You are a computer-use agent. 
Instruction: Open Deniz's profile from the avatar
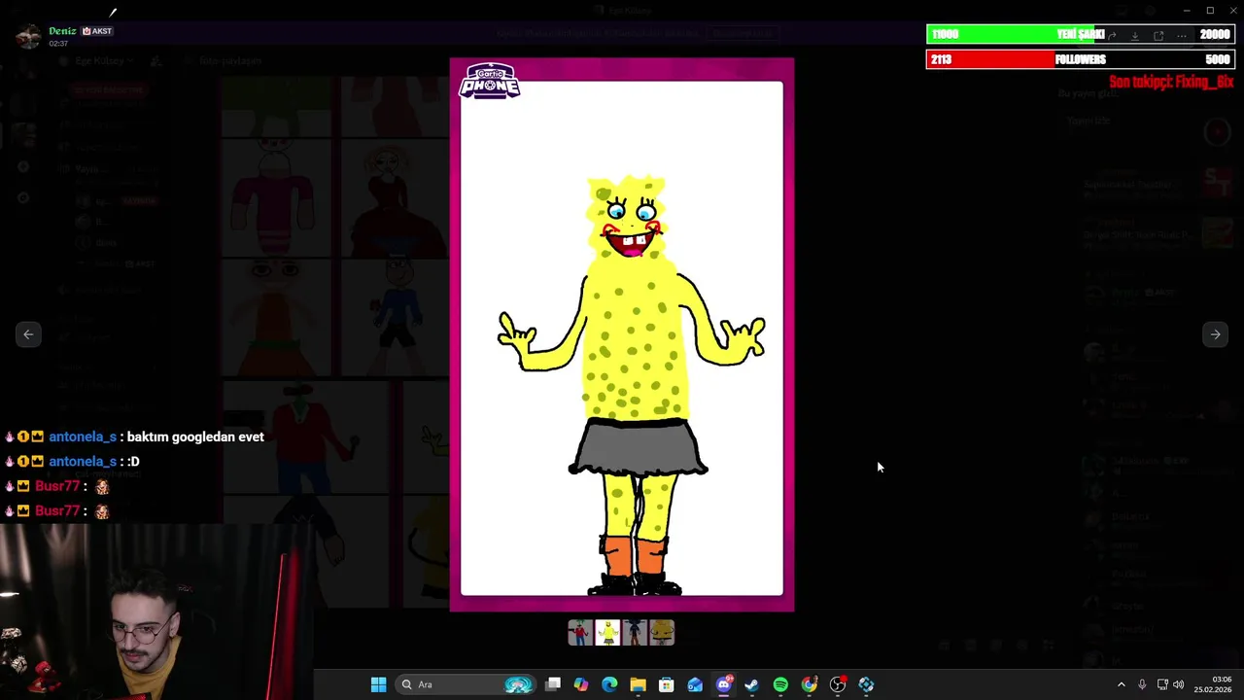tap(28, 36)
